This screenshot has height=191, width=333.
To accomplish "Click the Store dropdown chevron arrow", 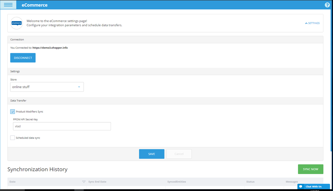I will [x=79, y=87].
